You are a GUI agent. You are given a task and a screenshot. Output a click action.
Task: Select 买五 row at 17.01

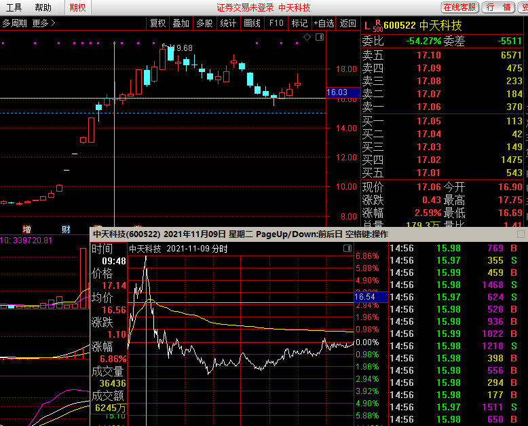(442, 173)
